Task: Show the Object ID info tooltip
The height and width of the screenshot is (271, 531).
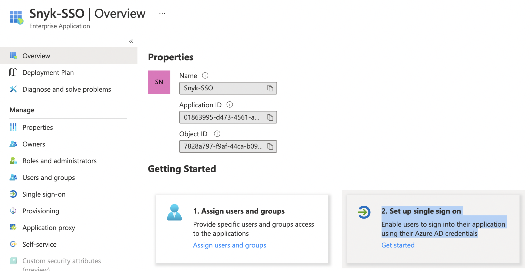Action: pyautogui.click(x=217, y=134)
